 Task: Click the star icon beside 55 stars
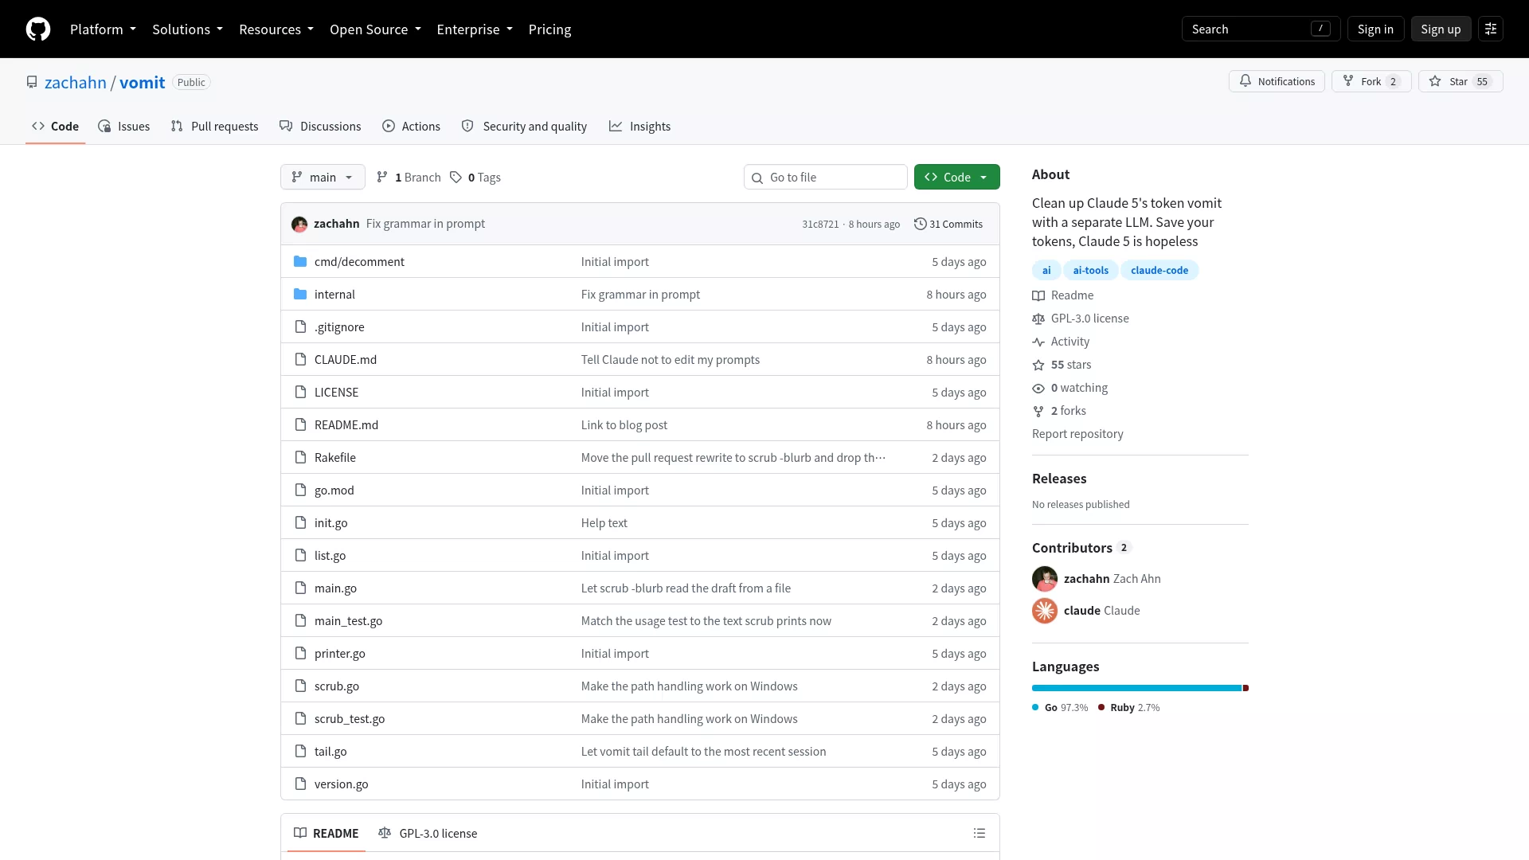(1038, 365)
